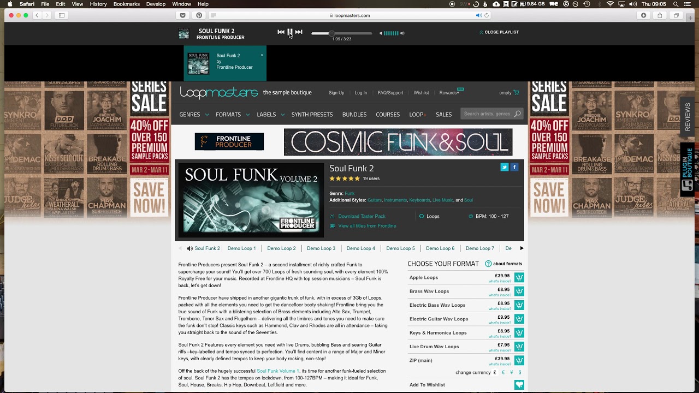Viewport: 699px width, 393px height.
Task: Open the Log In page
Action: pos(361,93)
